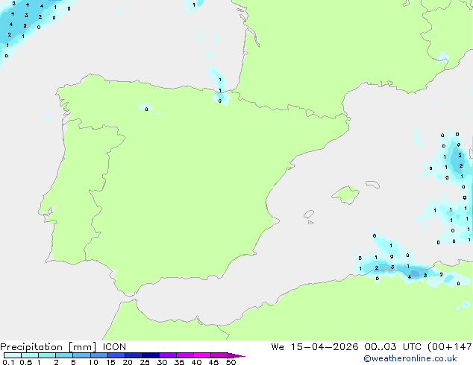Pick the 40 mm magenta legend swatch
Image resolution: width=473 pixels, height=365 pixels.
point(202,355)
